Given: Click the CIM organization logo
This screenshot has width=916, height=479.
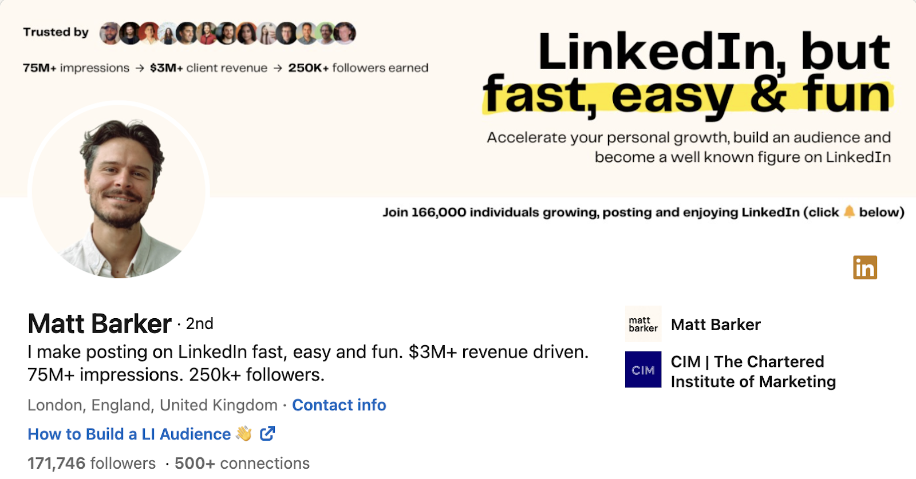Looking at the screenshot, I should click(643, 370).
